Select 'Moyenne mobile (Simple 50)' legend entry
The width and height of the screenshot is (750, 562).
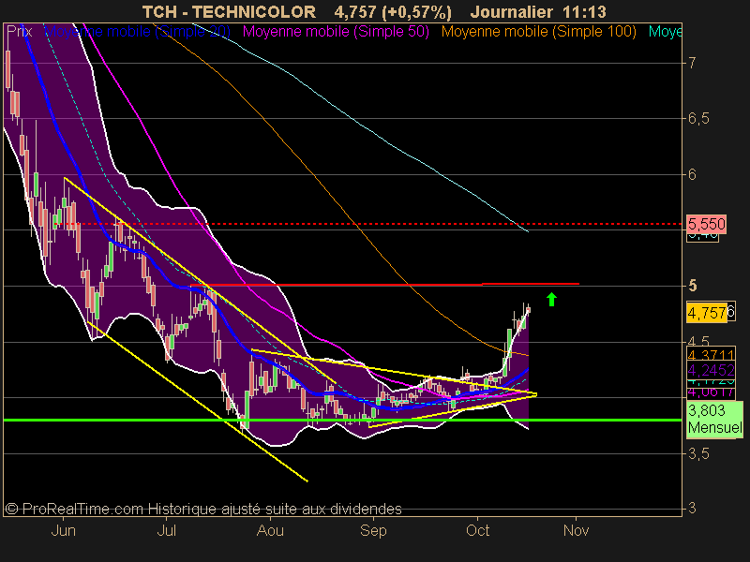[336, 32]
